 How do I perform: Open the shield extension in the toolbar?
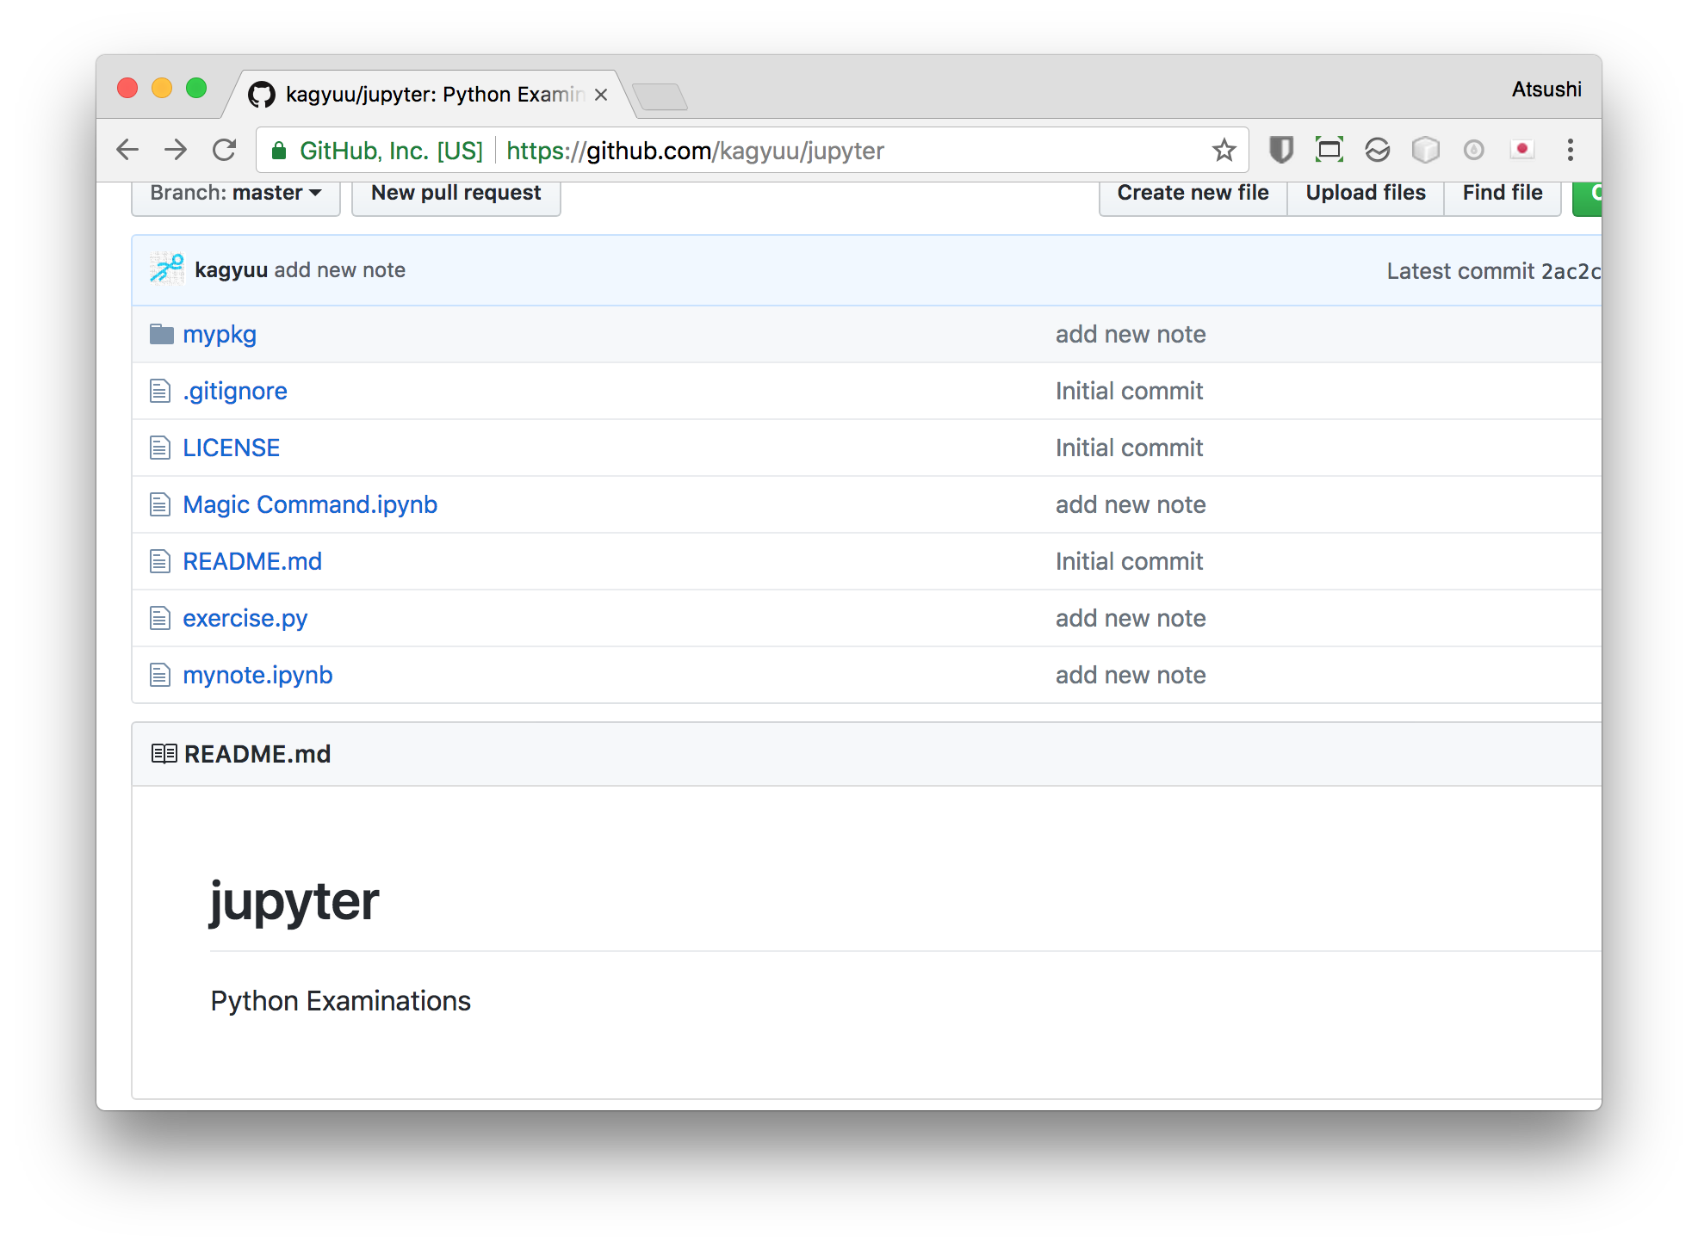[1280, 150]
